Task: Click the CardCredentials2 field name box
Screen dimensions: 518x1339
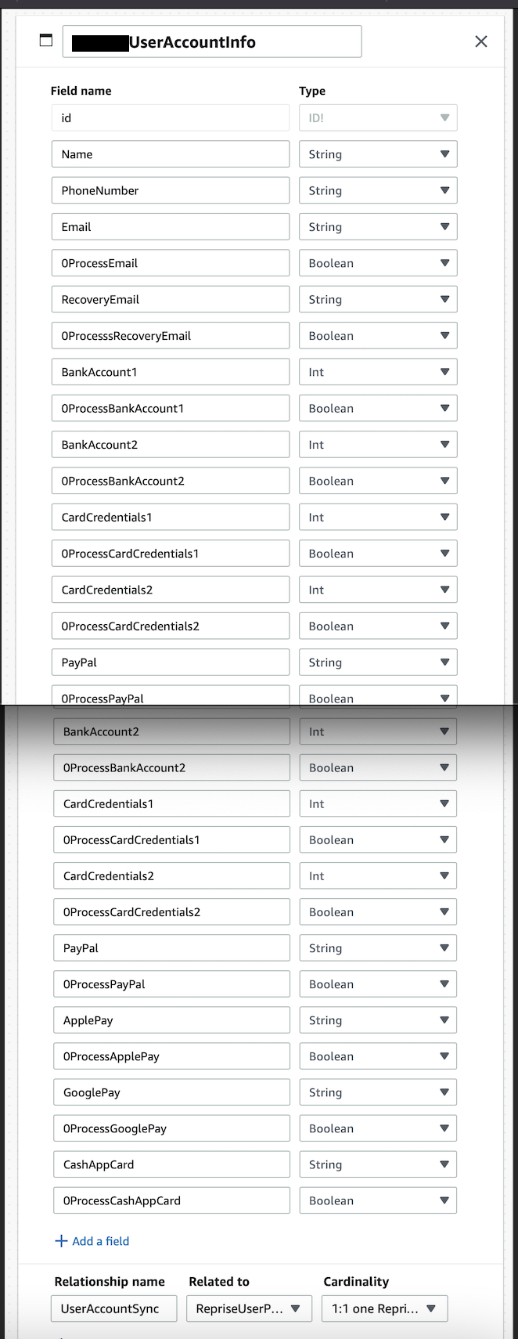Action: (x=170, y=589)
